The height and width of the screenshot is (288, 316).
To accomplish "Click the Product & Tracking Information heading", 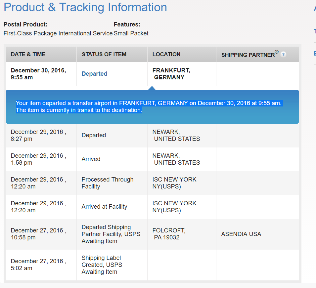I will (x=85, y=7).
